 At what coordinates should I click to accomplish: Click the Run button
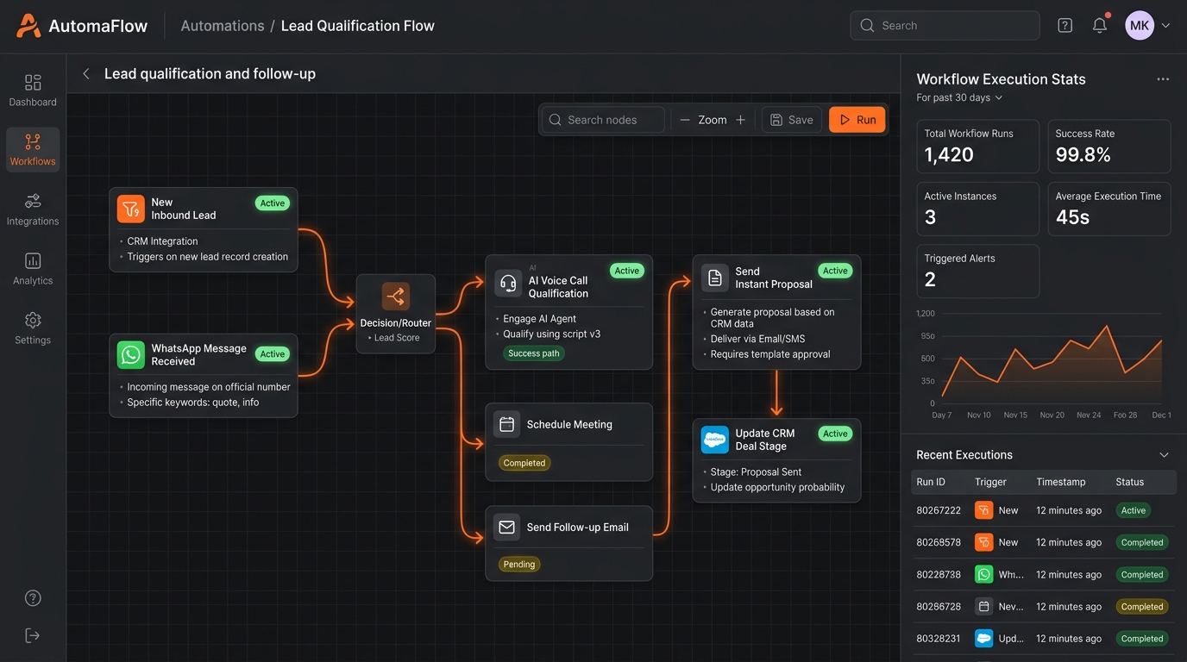(857, 120)
